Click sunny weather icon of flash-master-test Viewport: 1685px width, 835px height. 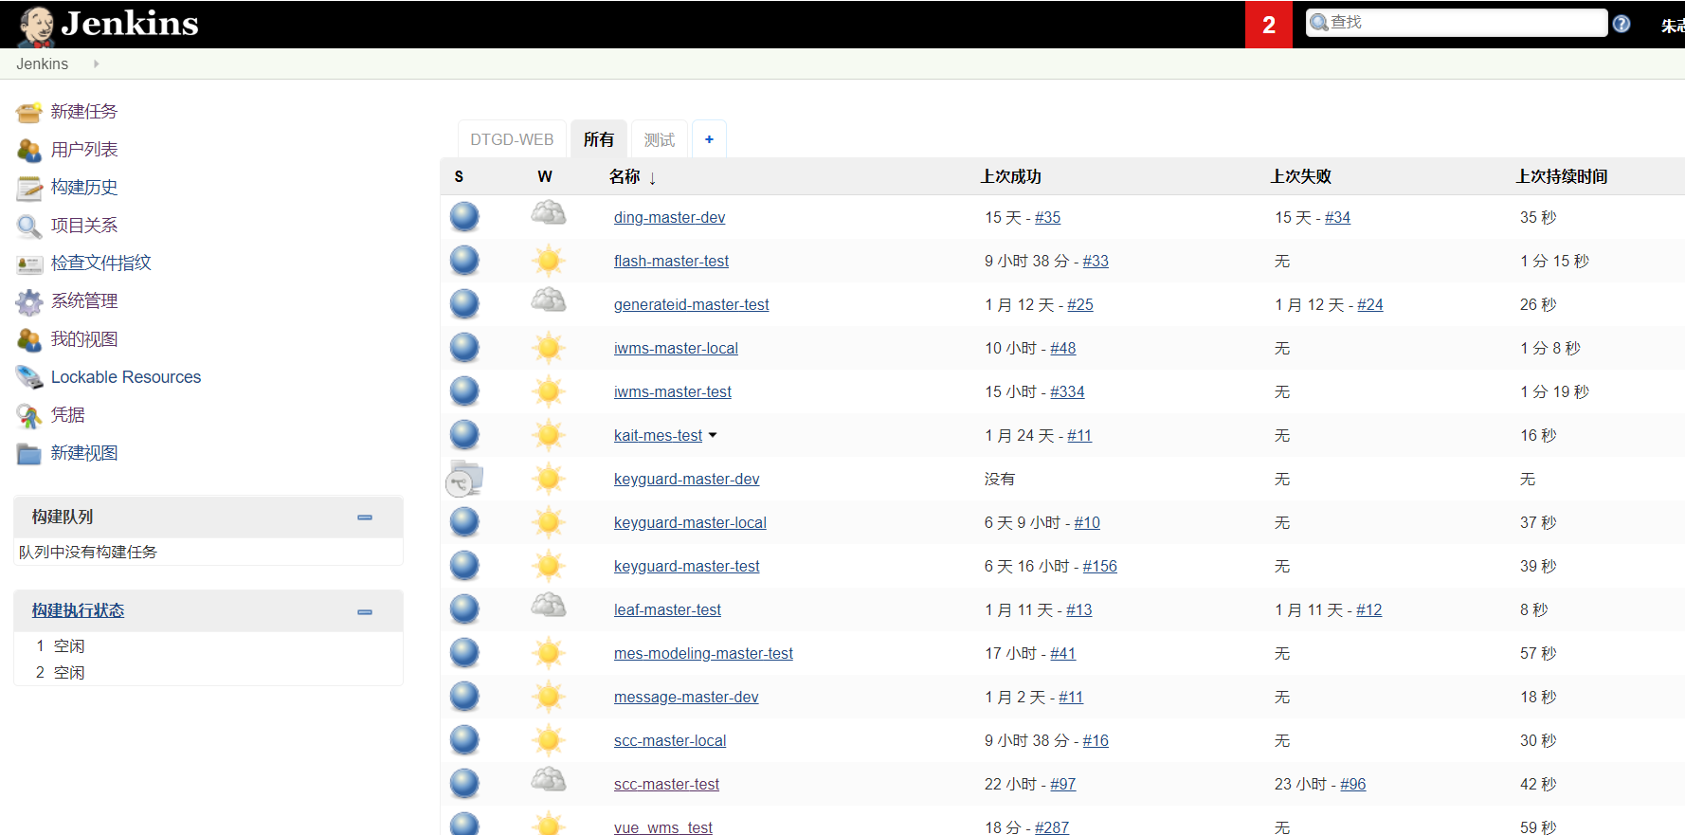click(549, 261)
